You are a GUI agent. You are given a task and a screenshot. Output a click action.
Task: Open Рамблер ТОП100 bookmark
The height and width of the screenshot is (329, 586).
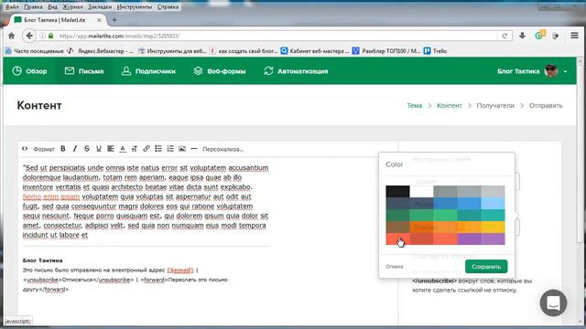(x=386, y=51)
